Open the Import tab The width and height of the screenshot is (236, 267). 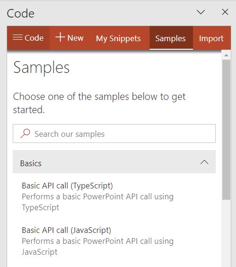[211, 38]
